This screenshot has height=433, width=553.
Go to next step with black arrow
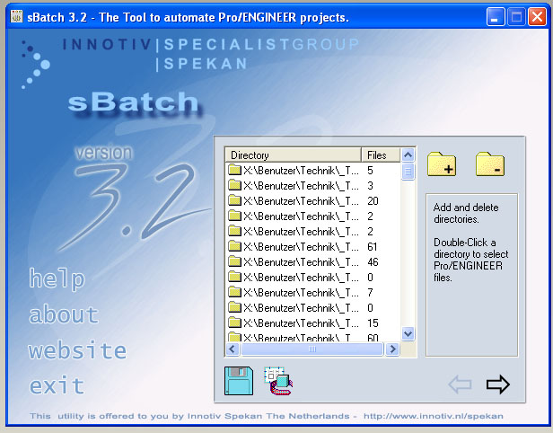pyautogui.click(x=497, y=384)
